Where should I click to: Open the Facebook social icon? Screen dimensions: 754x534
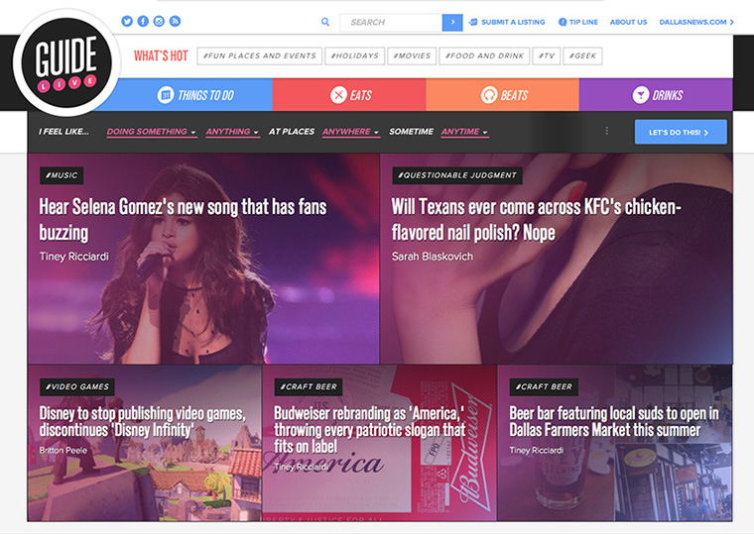(143, 21)
